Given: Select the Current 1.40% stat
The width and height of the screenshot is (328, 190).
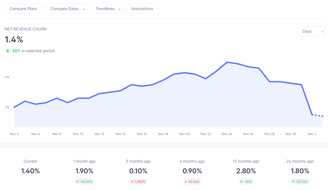Looking at the screenshot, I should 30,167.
